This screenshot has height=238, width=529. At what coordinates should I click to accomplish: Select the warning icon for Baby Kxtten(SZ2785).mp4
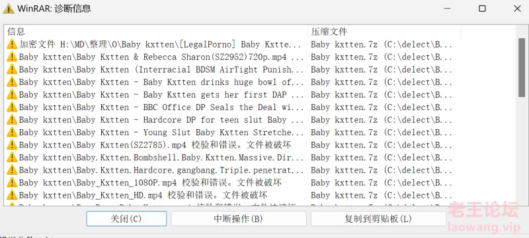(x=12, y=145)
